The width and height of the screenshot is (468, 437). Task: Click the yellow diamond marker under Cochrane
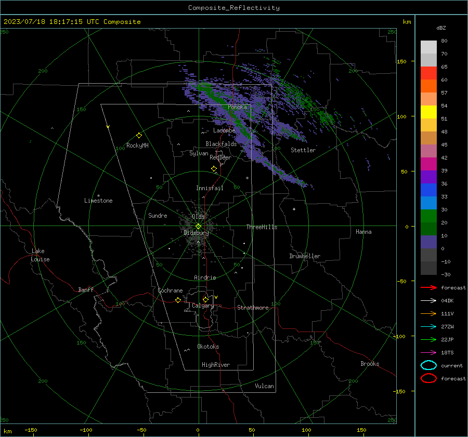[178, 300]
